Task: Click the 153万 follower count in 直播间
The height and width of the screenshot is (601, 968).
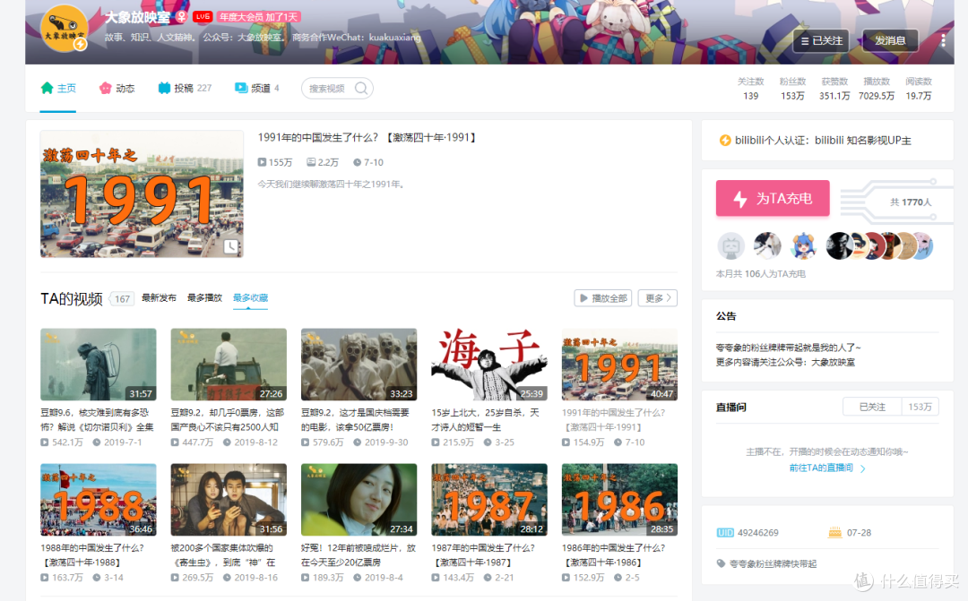Action: (920, 407)
